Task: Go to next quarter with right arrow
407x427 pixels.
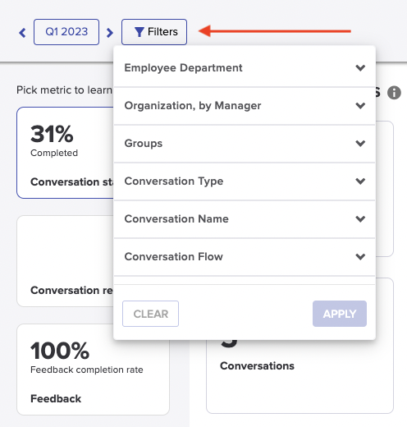Action: pyautogui.click(x=110, y=33)
